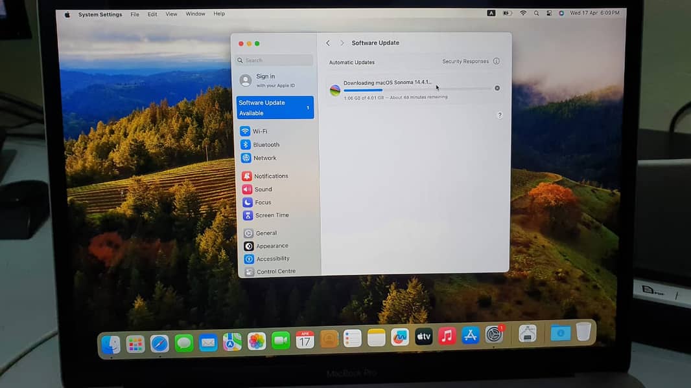Image resolution: width=691 pixels, height=388 pixels.
Task: Open Wi-Fi settings in sidebar
Action: 259,131
